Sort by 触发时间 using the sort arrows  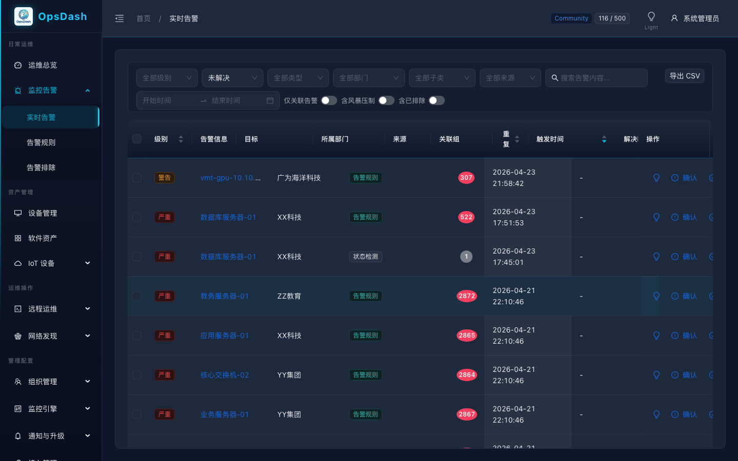(x=604, y=139)
